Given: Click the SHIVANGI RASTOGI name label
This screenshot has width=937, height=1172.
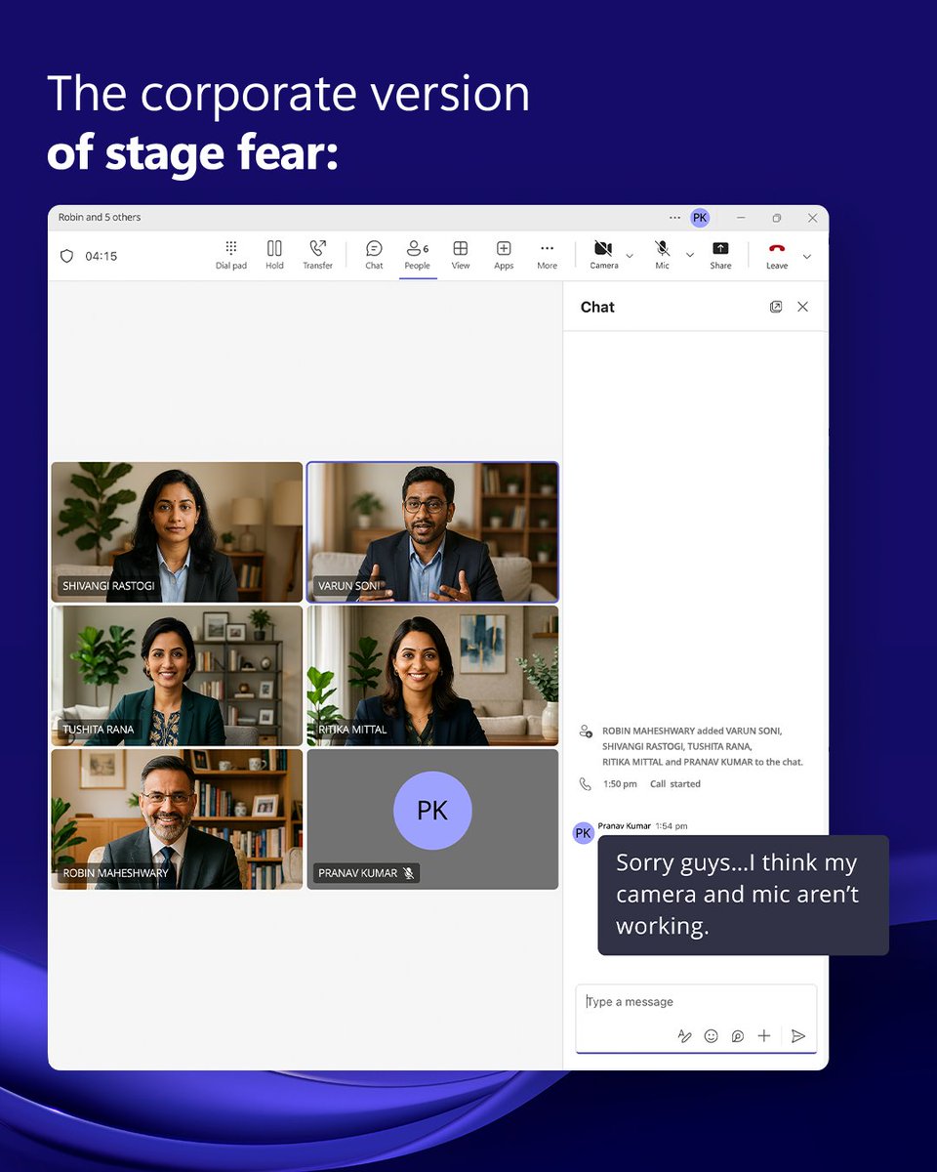Looking at the screenshot, I should point(108,586).
